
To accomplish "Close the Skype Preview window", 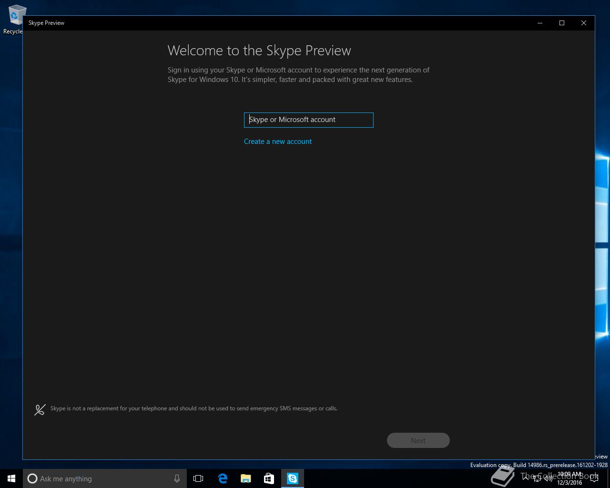I will point(584,23).
